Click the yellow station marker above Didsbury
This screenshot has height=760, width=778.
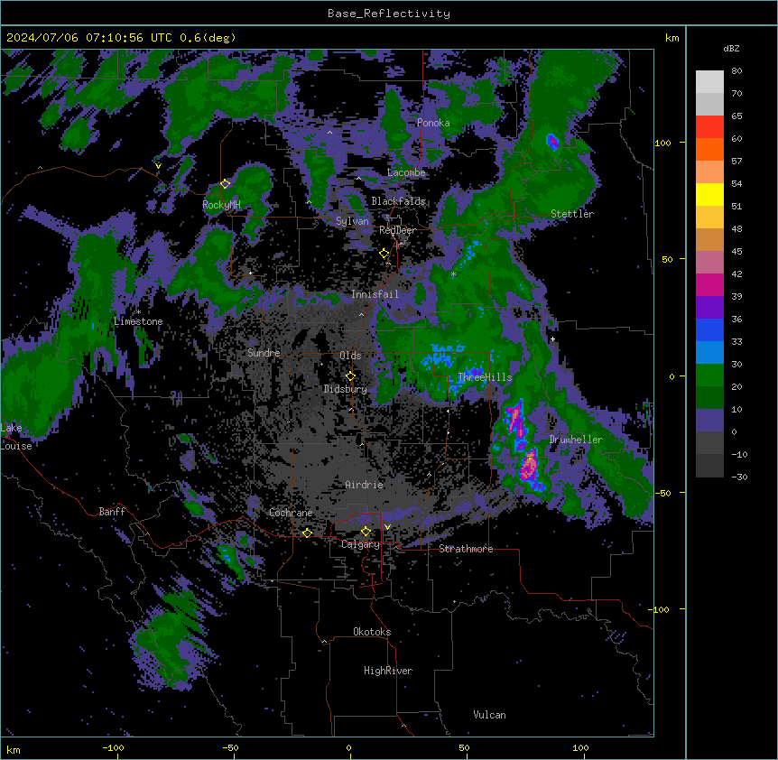coord(350,376)
